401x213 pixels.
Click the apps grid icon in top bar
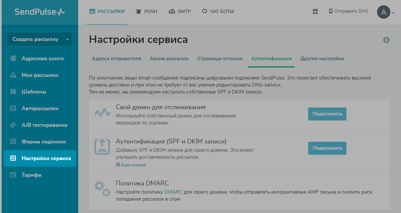315,11
